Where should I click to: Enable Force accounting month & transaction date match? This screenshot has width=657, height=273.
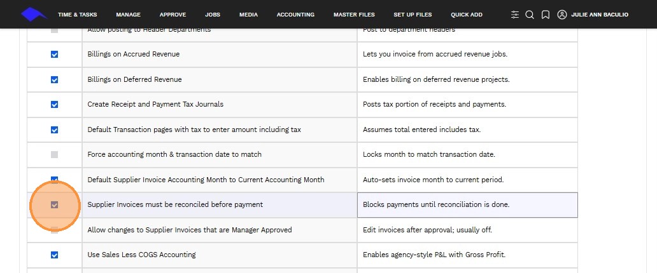click(54, 155)
